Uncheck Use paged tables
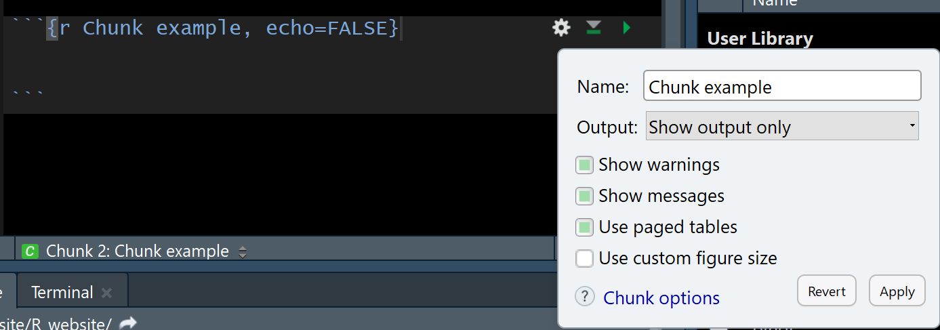940x330 pixels. click(x=585, y=227)
